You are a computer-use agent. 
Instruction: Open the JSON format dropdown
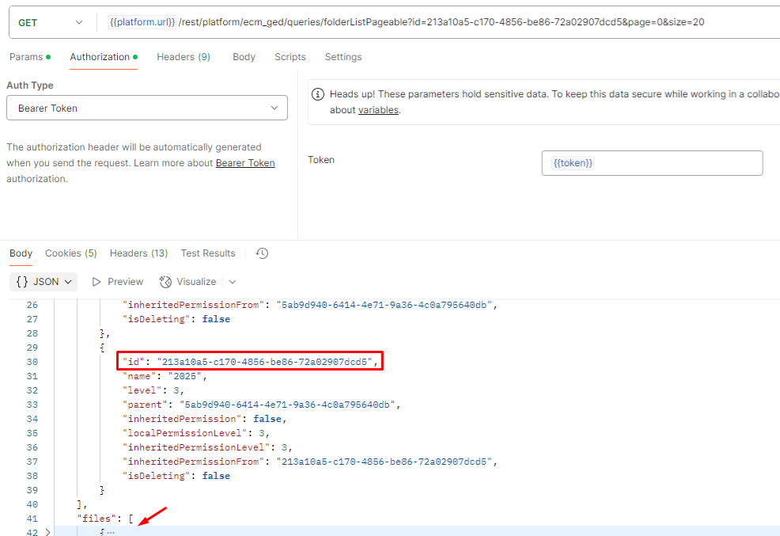[44, 282]
